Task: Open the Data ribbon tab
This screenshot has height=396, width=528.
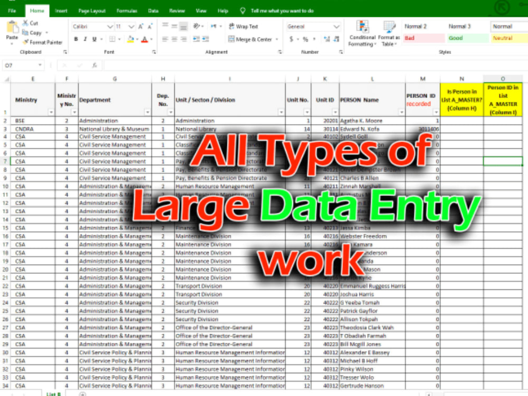Action: (154, 10)
